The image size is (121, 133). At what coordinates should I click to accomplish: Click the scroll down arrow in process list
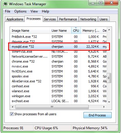(x=109, y=102)
